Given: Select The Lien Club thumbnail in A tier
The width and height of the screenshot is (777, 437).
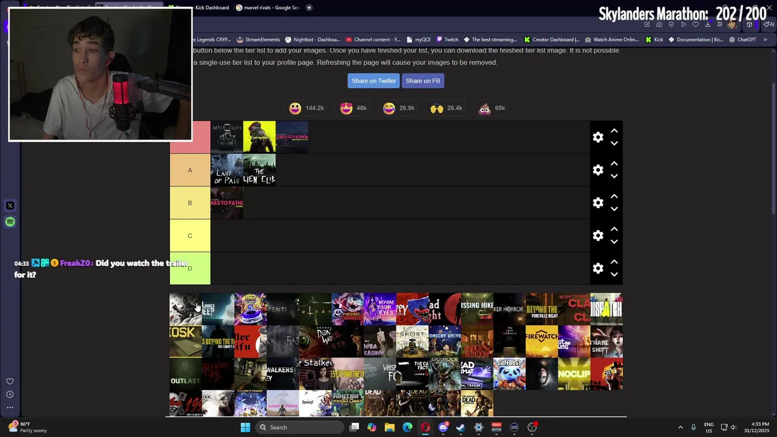Looking at the screenshot, I should click(x=259, y=170).
